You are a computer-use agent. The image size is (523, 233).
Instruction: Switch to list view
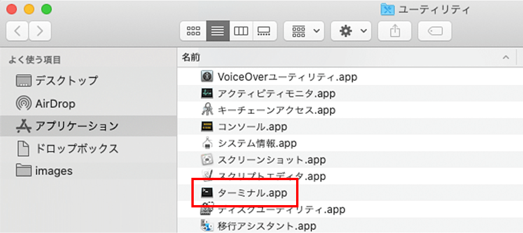click(x=218, y=31)
